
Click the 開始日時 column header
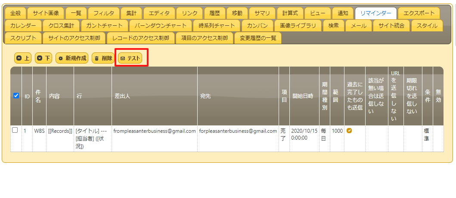(304, 96)
